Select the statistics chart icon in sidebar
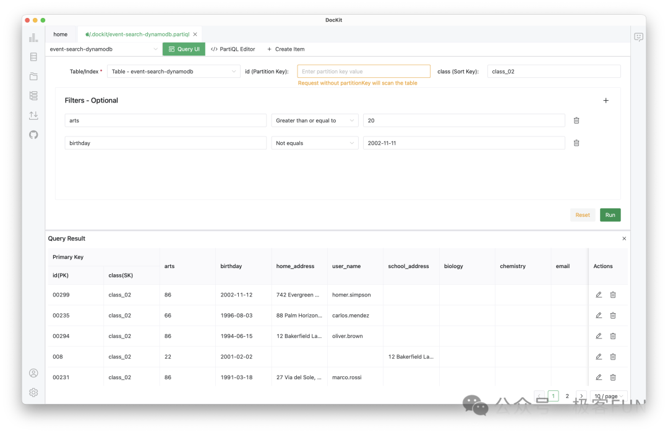 tap(33, 37)
